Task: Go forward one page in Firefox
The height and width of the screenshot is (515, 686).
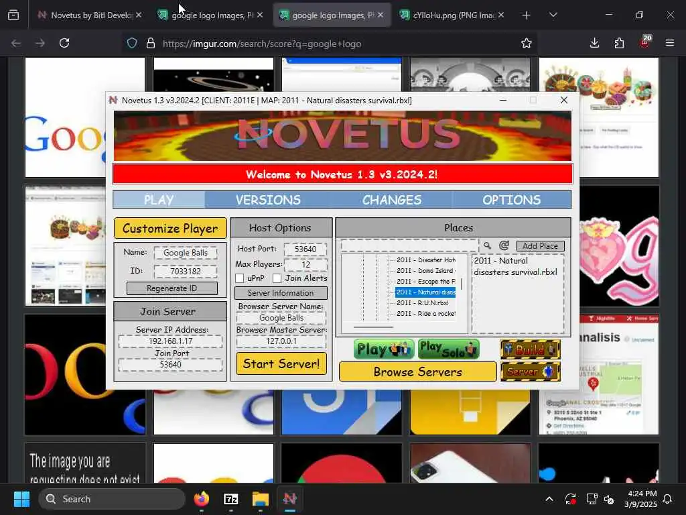Action: [40, 43]
